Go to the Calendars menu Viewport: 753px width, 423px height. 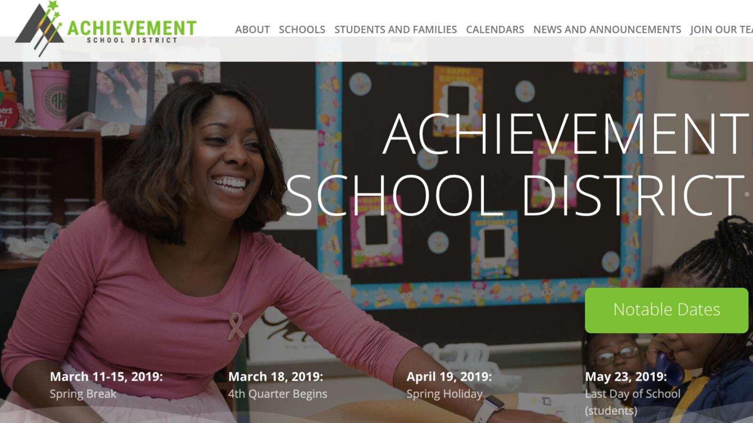[x=495, y=30]
